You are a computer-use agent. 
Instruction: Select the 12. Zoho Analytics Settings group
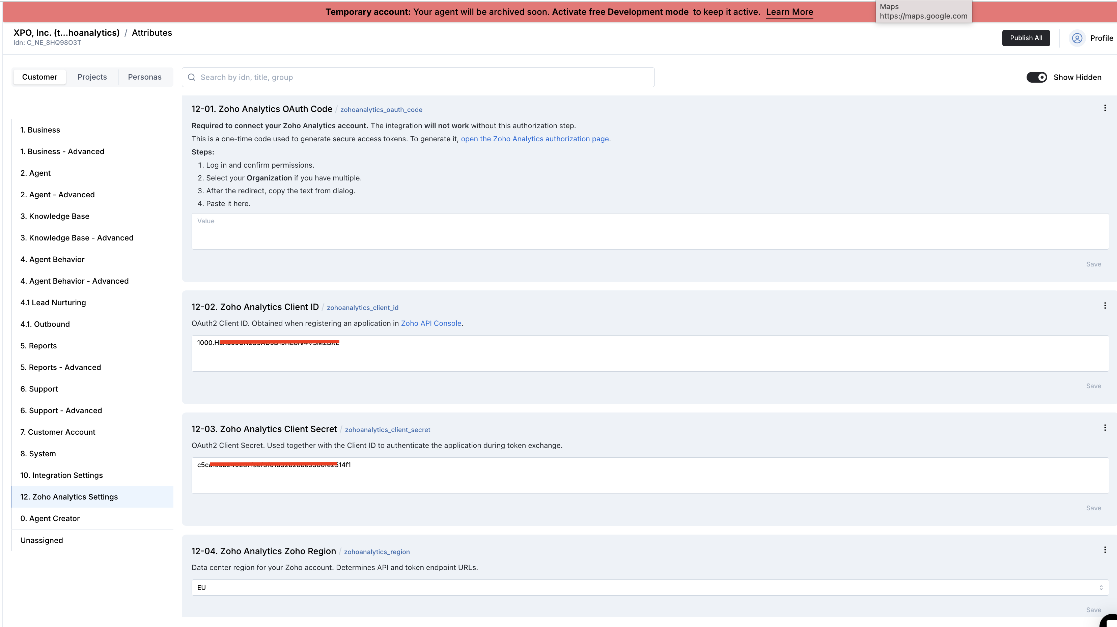click(92, 497)
